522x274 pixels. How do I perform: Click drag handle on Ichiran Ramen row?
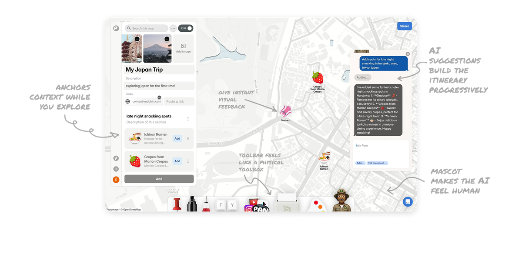pyautogui.click(x=188, y=139)
